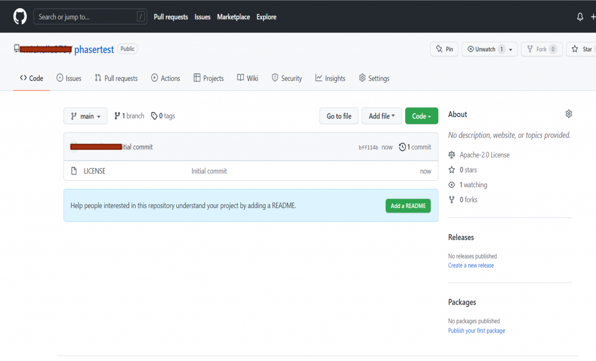Open Issues in the top navigation bar
This screenshot has width=596, height=361.
[x=202, y=17]
